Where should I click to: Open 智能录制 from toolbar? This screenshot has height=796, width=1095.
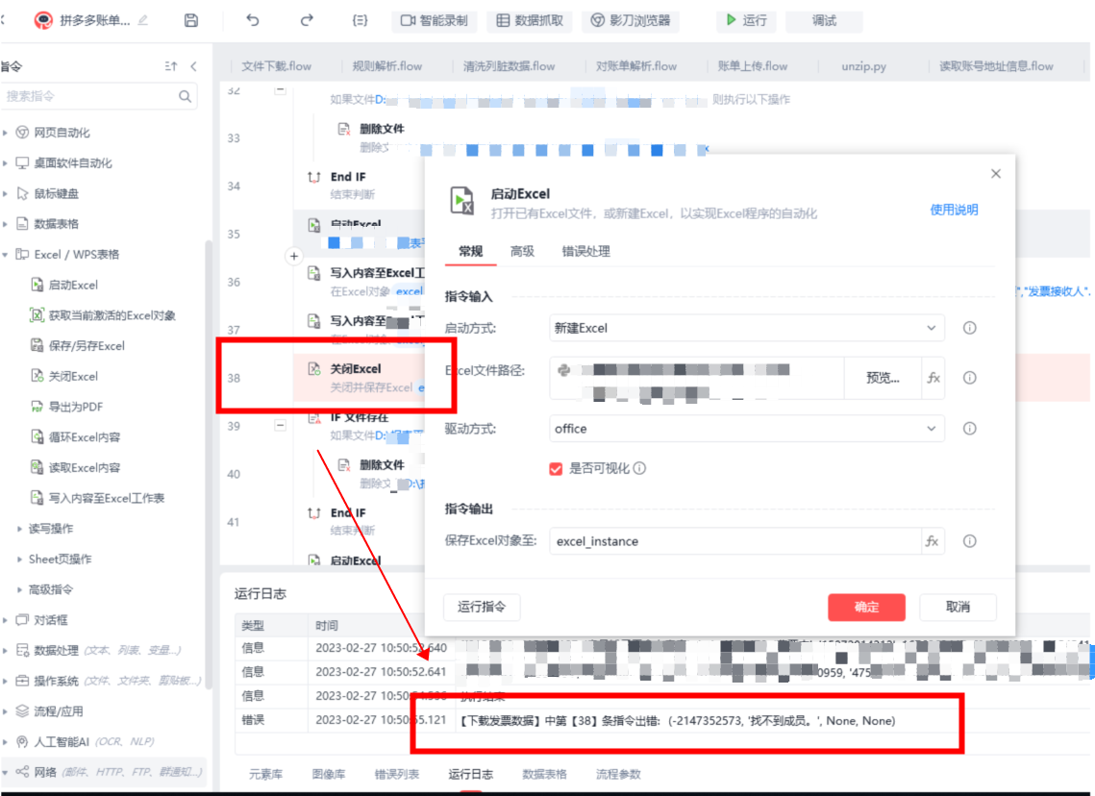coord(435,20)
